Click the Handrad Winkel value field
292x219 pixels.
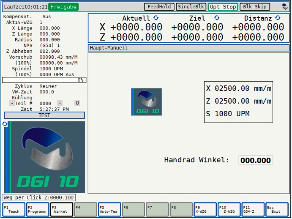(x=256, y=160)
